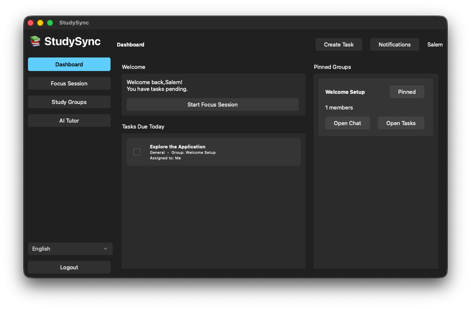Select the Explore the Application task card
The width and height of the screenshot is (471, 309).
click(213, 152)
